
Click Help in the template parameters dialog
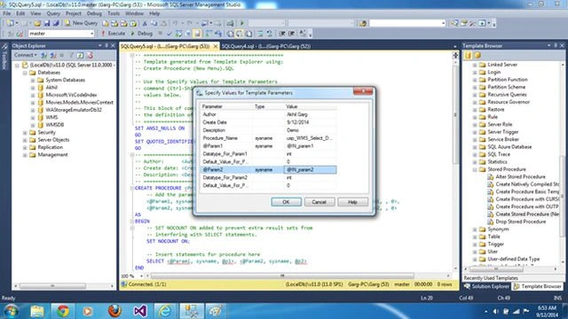click(352, 202)
